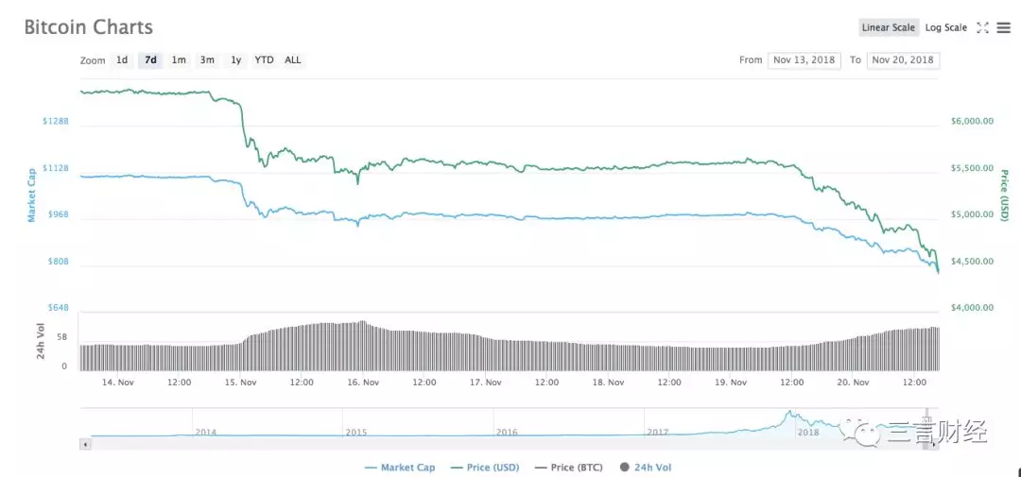Toggle 24h Vol series in legend

(x=646, y=468)
